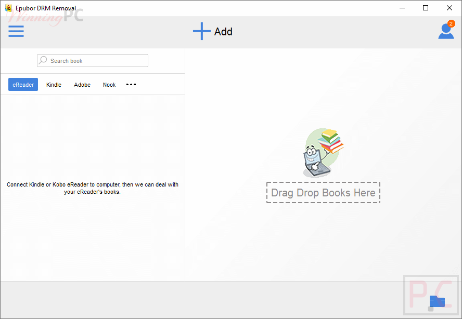Click the laptop with books illustration

point(323,153)
